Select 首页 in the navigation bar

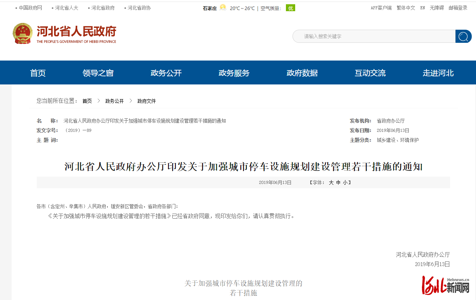point(37,72)
